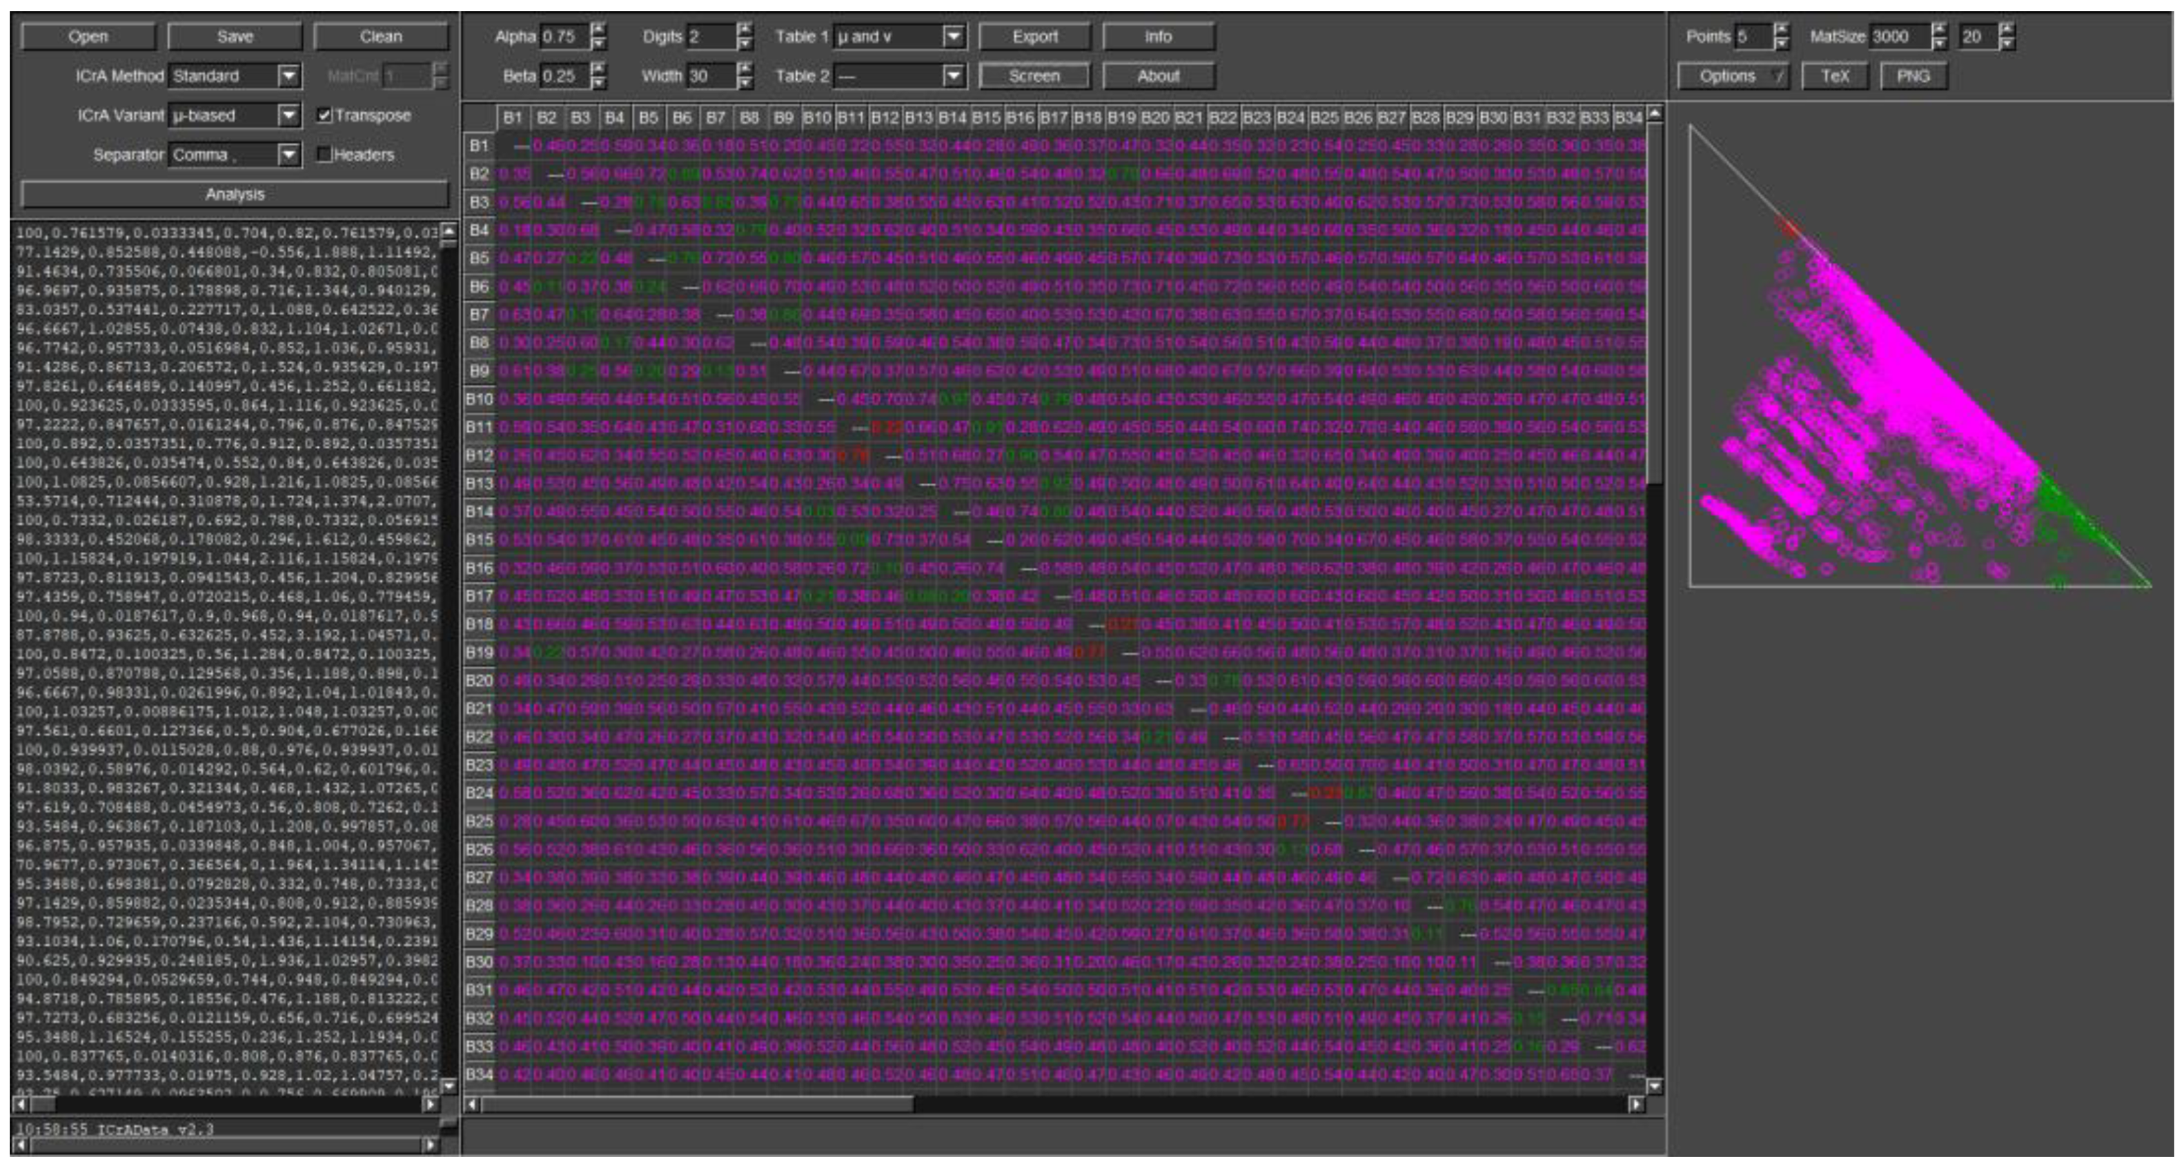This screenshot has height=1168, width=2184.
Task: Increase the Digits value with up arrow
Action: [x=745, y=30]
